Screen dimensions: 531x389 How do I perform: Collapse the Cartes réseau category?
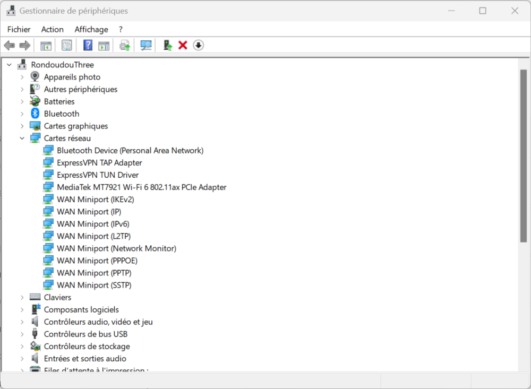tap(22, 138)
